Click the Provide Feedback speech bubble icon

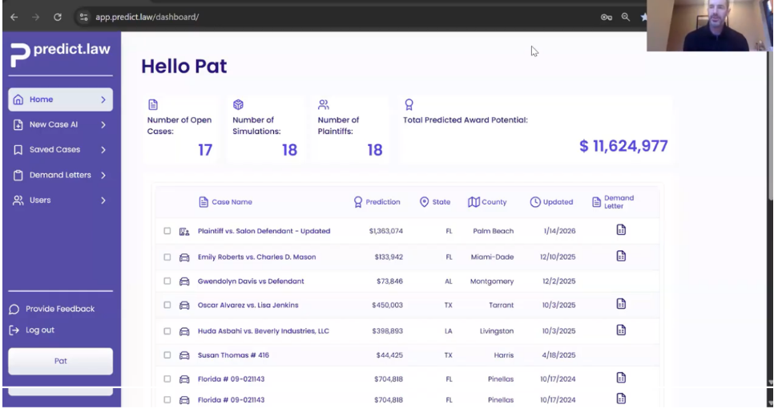point(14,310)
